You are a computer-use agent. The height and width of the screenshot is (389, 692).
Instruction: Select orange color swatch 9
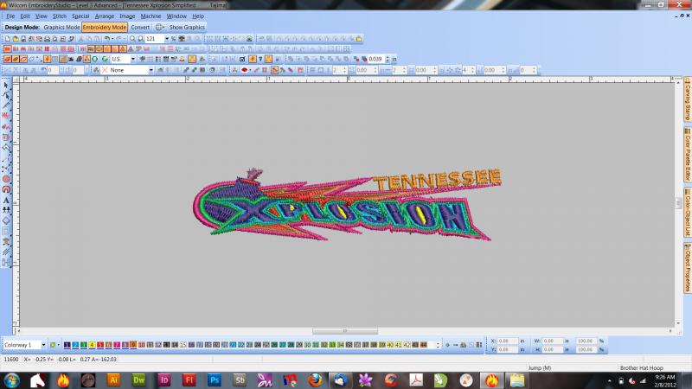133,345
